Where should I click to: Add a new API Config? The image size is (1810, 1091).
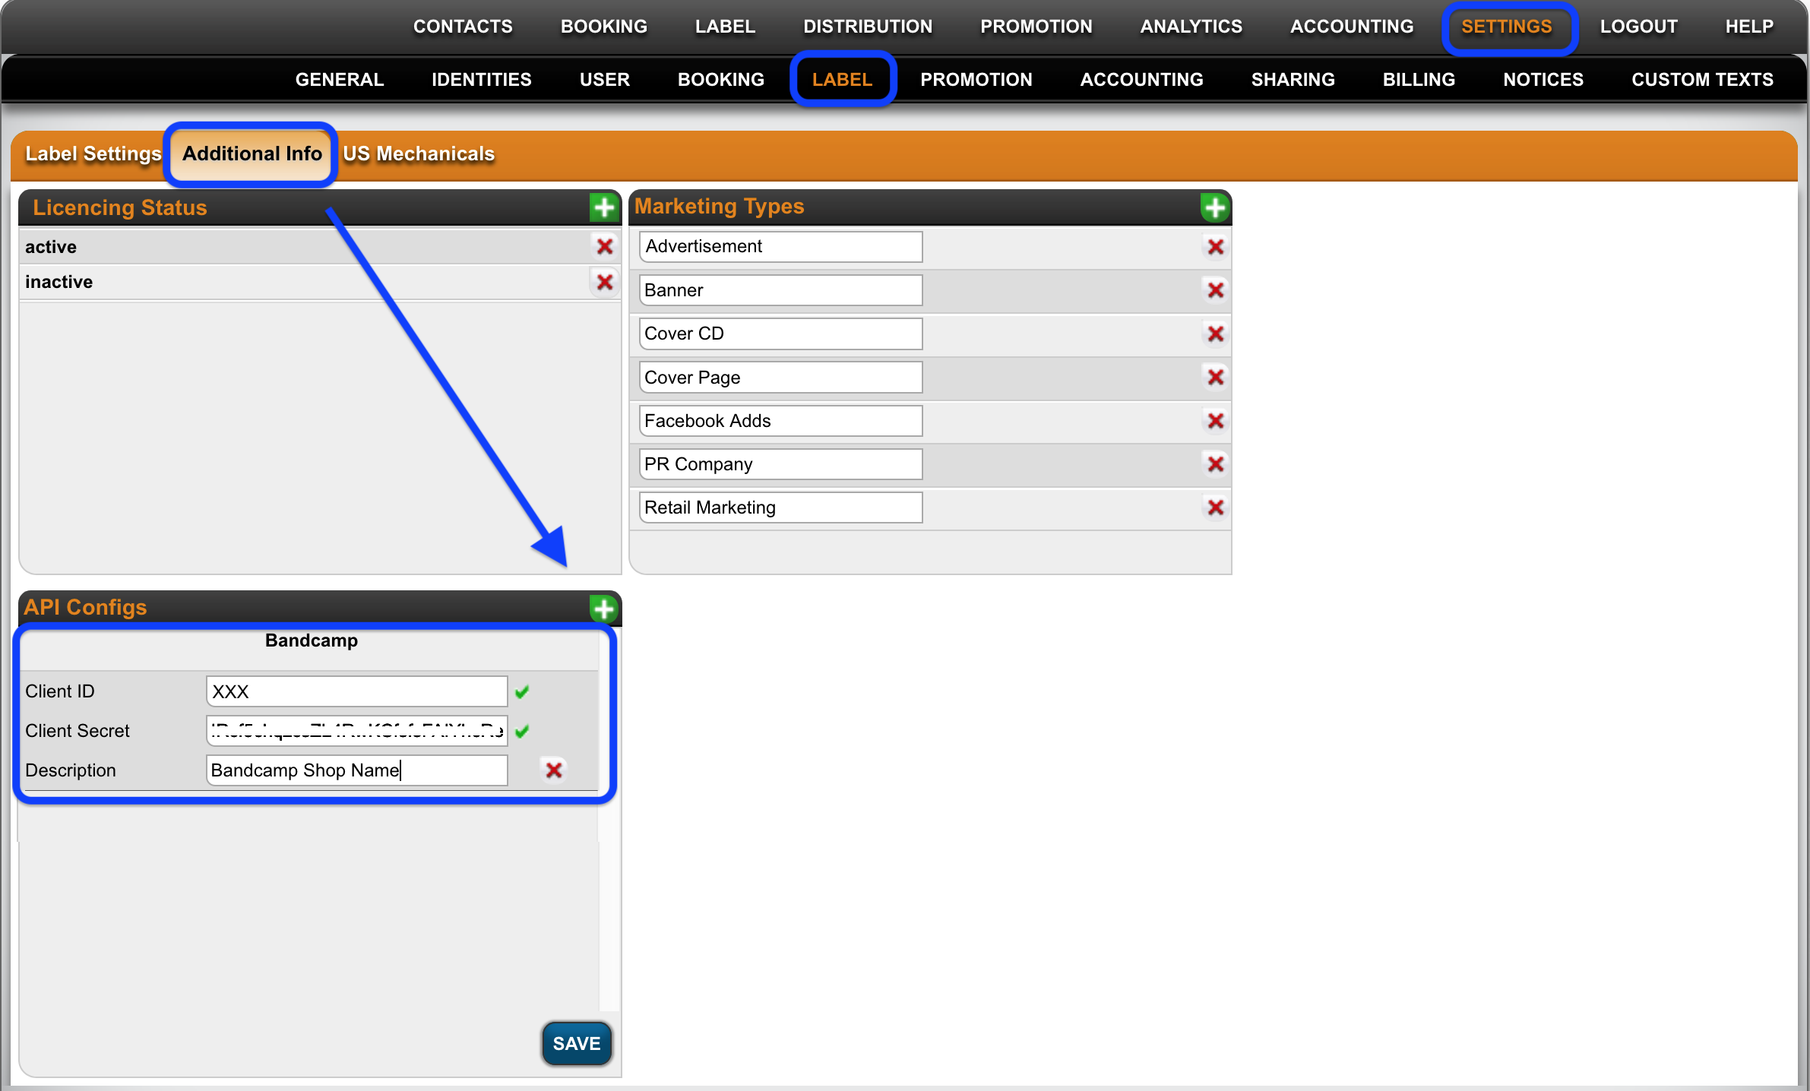click(604, 609)
